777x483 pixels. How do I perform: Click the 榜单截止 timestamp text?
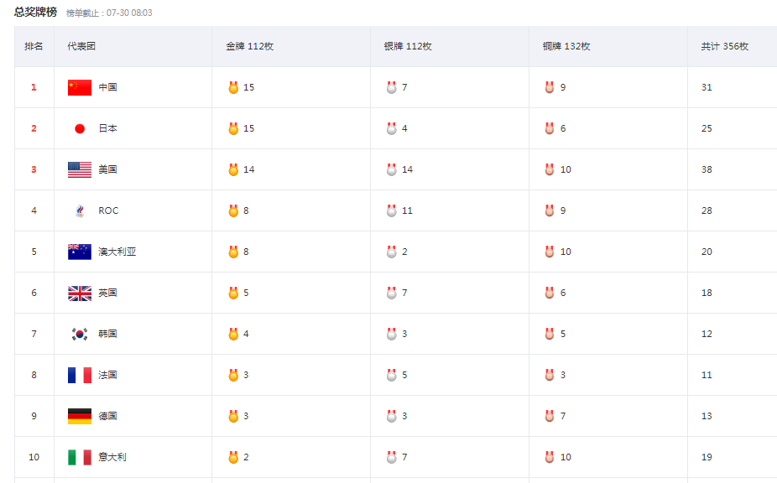click(x=110, y=13)
